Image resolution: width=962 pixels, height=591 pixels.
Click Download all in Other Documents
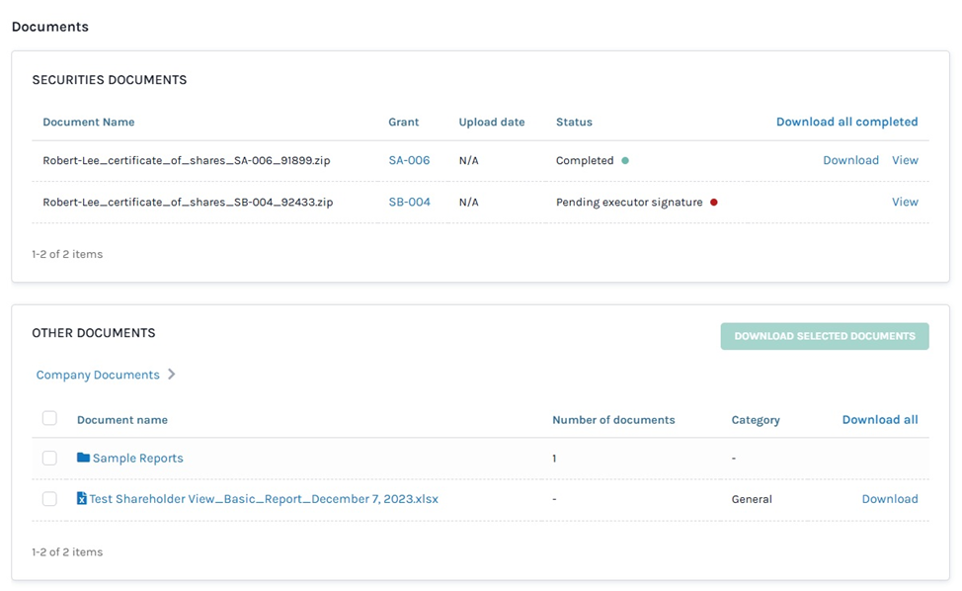click(x=879, y=419)
